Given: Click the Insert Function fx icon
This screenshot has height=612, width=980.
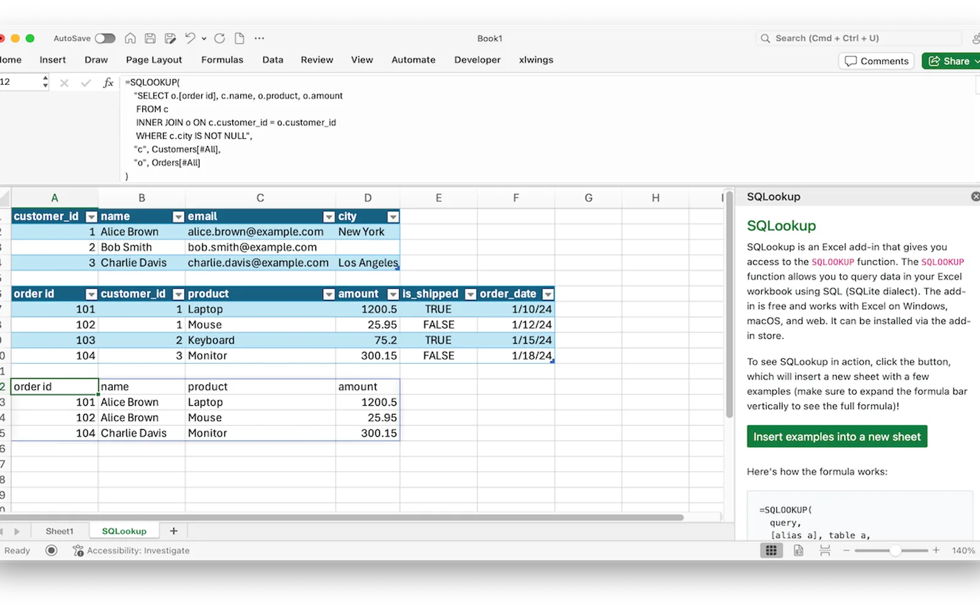Looking at the screenshot, I should pos(108,83).
